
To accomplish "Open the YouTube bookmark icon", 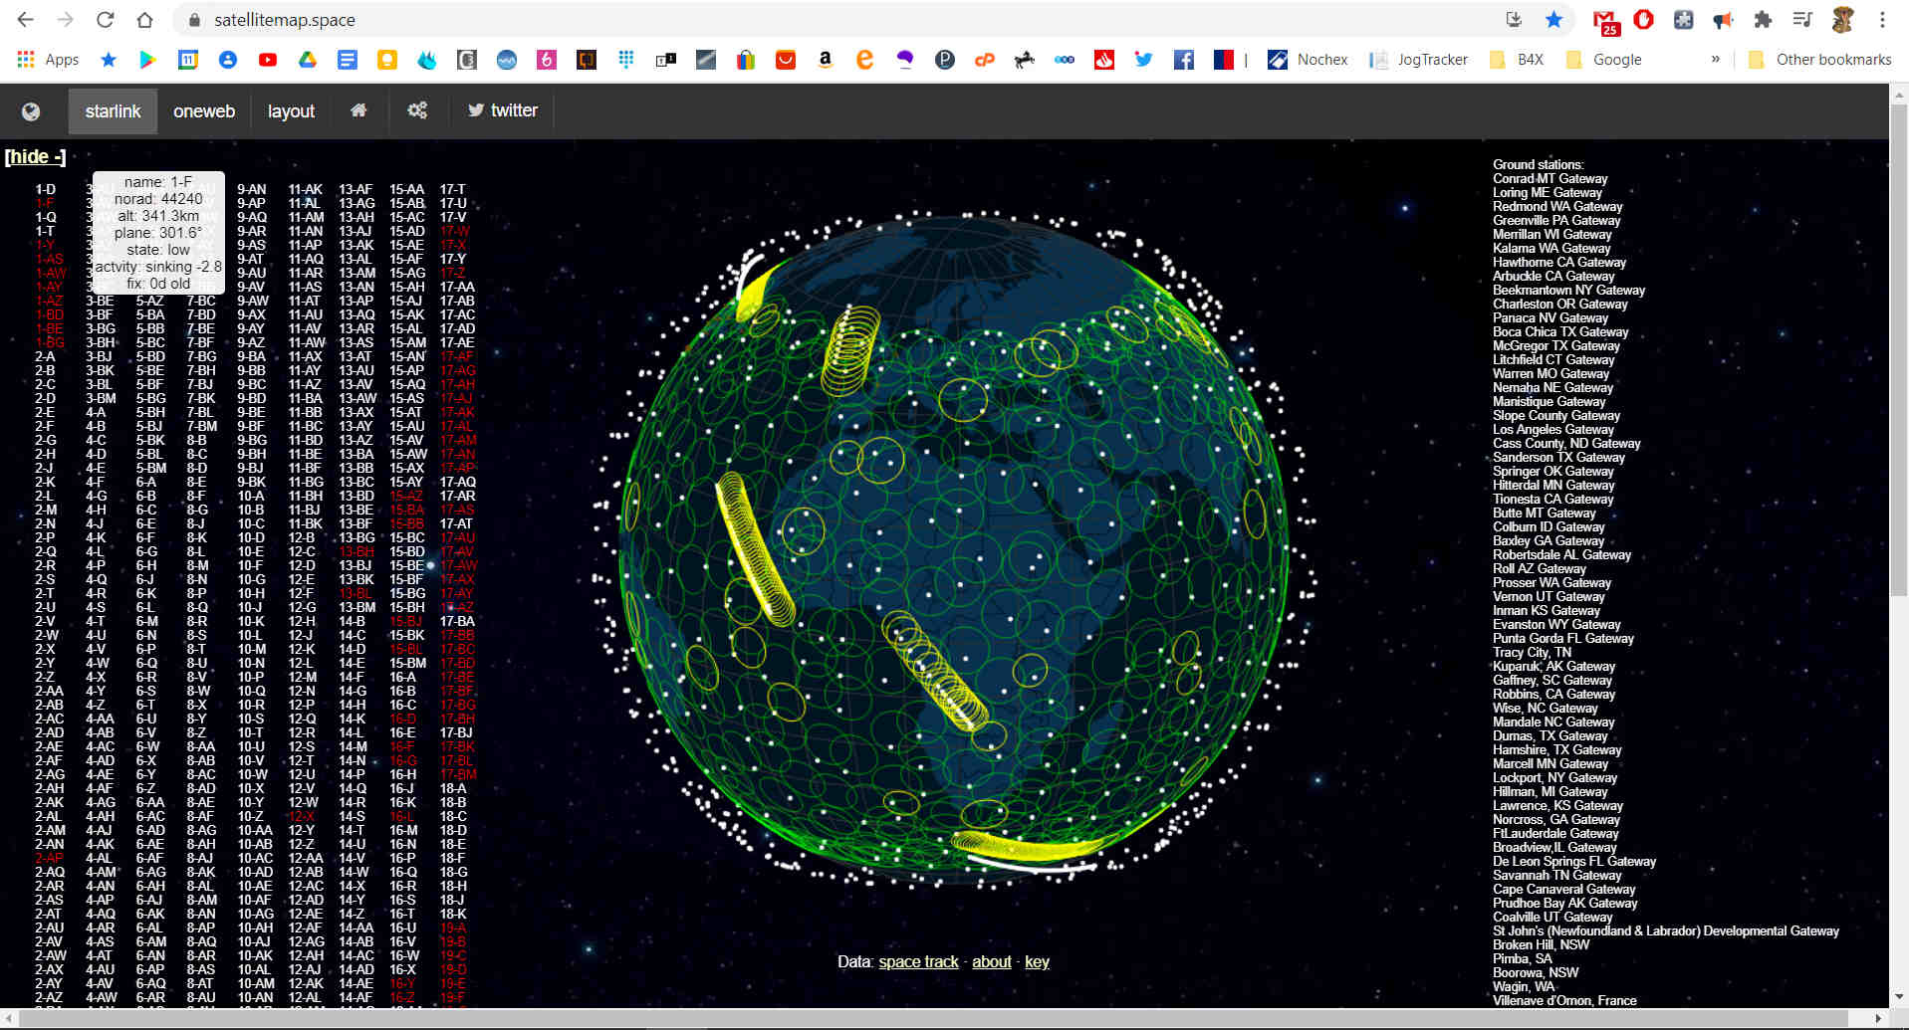I will point(268,60).
